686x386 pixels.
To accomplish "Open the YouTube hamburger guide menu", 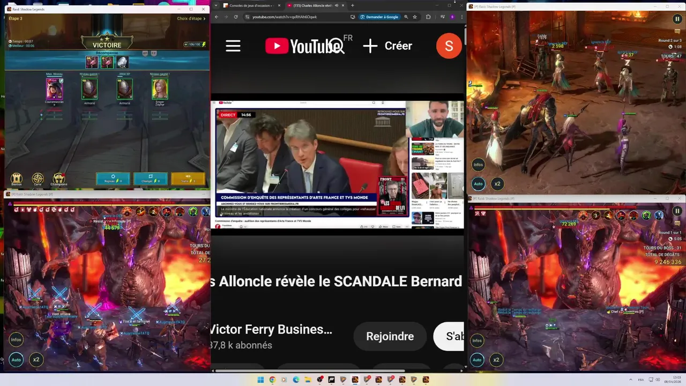I will pyautogui.click(x=233, y=46).
